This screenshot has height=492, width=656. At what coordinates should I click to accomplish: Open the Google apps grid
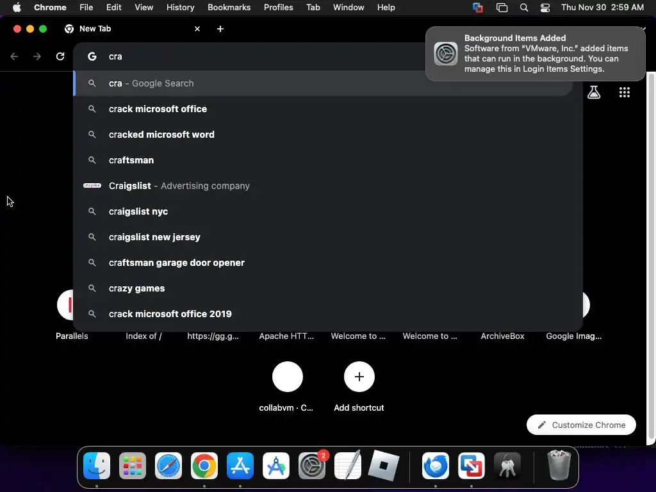click(624, 92)
